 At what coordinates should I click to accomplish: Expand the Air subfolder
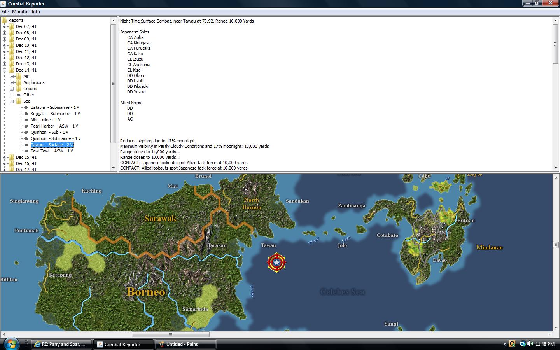12,76
